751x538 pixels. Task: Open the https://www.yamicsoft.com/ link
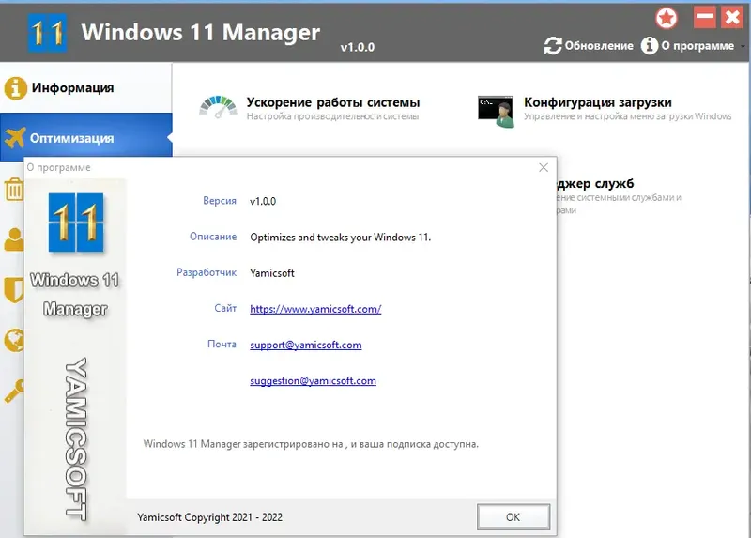point(315,309)
